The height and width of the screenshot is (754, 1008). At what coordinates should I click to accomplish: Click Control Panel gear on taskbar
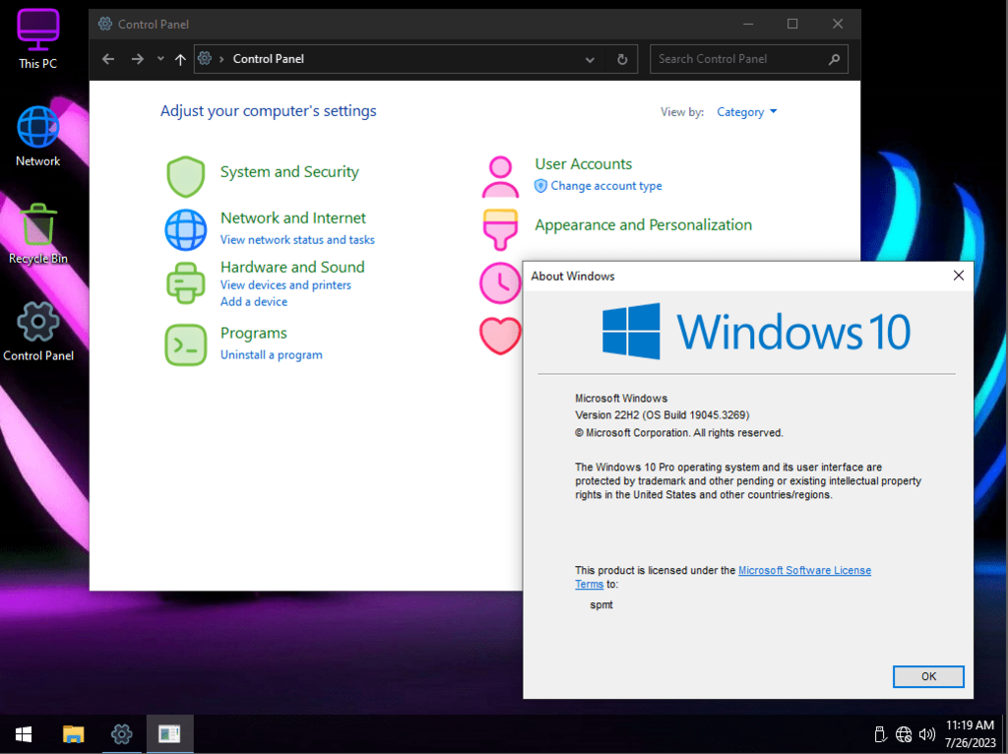click(121, 734)
